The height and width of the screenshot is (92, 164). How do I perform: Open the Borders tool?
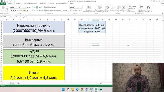click(x=20, y=10)
